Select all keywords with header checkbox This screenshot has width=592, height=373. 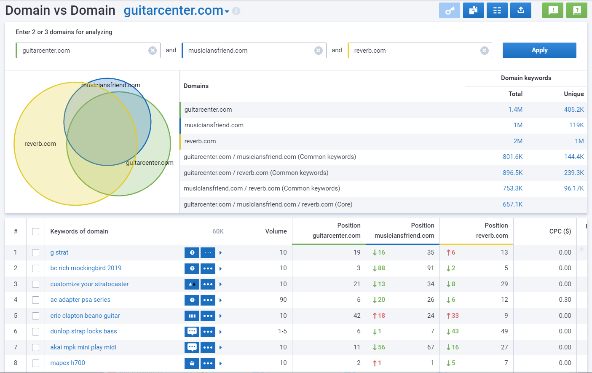pos(36,232)
